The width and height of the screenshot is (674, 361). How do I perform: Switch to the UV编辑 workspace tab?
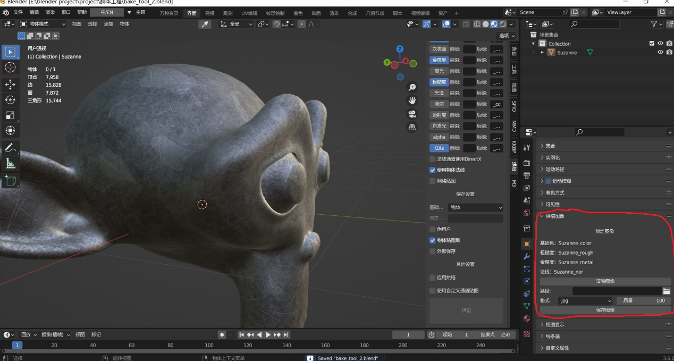coord(249,13)
